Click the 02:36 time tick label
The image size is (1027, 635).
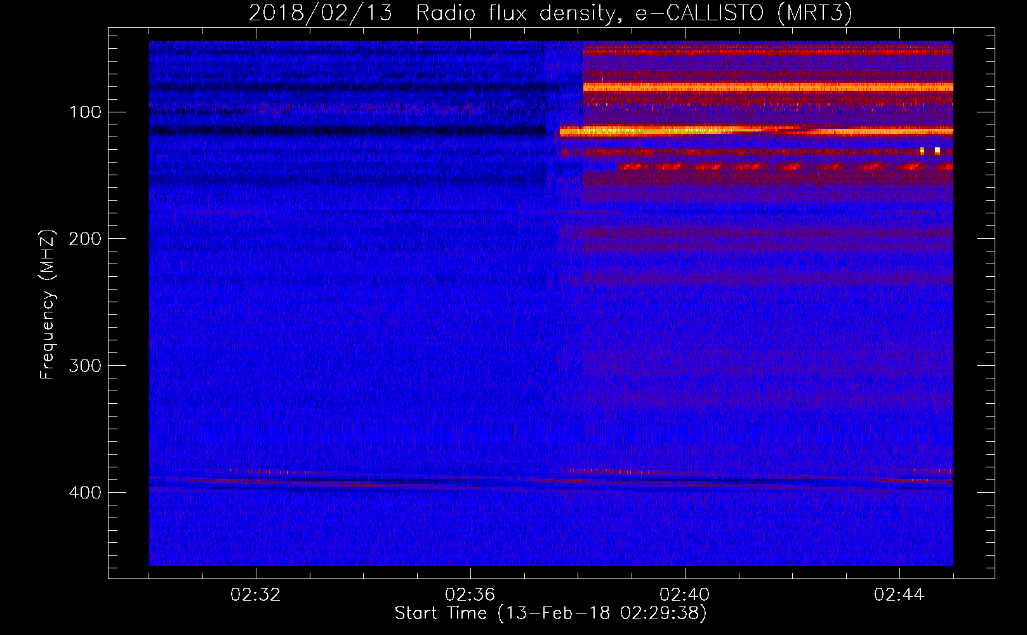pyautogui.click(x=470, y=595)
